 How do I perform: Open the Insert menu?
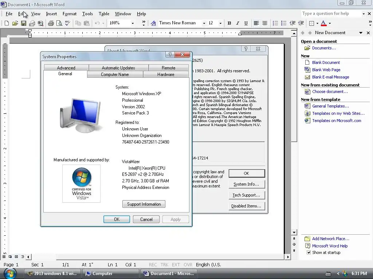[x=51, y=14]
